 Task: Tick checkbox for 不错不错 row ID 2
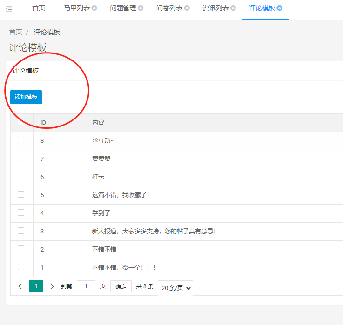click(x=21, y=249)
